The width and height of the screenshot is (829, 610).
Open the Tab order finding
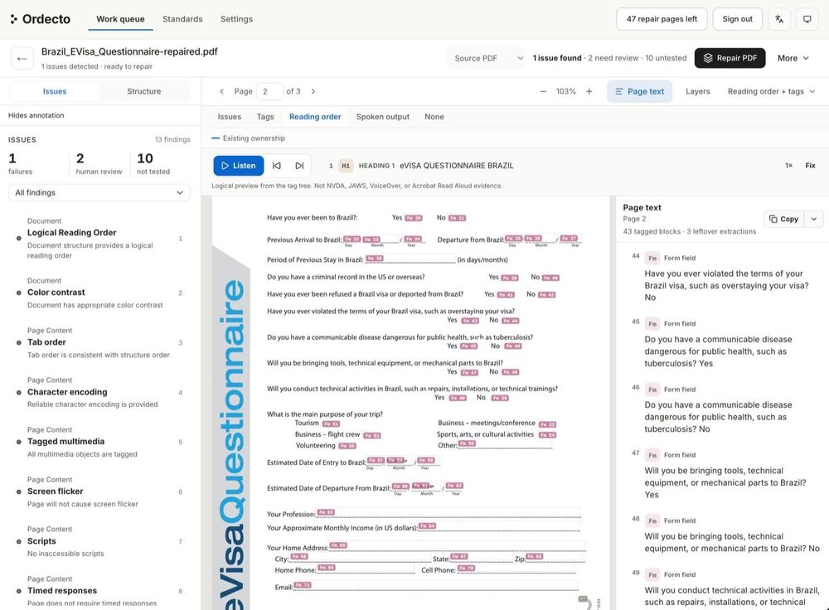tap(99, 342)
